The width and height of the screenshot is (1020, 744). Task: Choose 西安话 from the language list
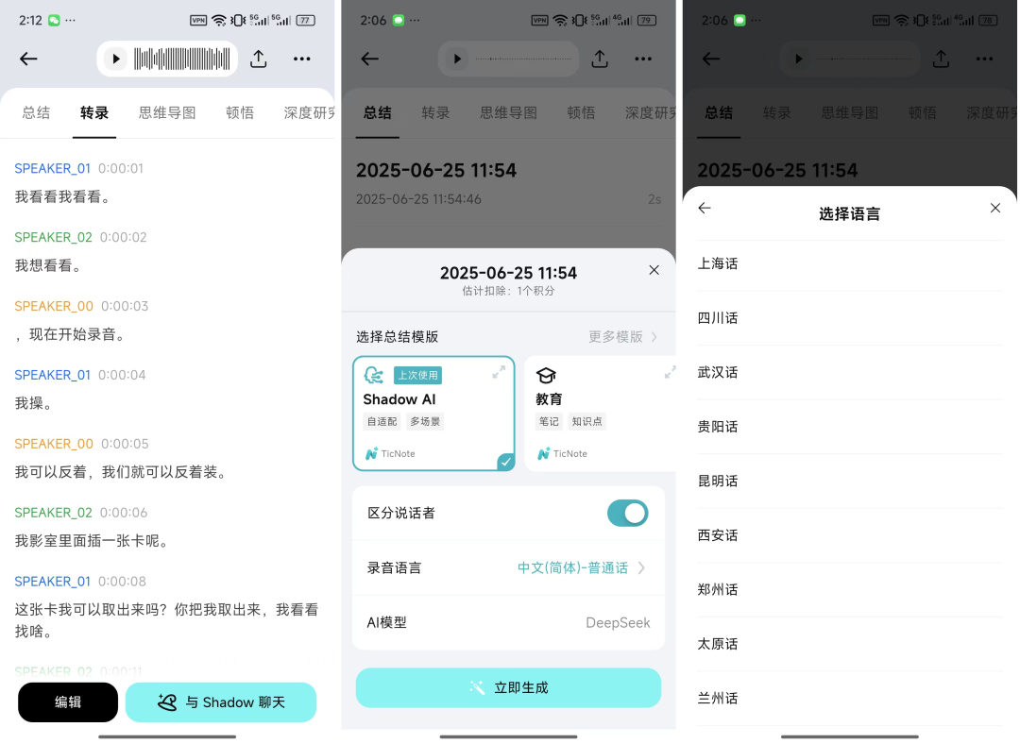(x=850, y=536)
